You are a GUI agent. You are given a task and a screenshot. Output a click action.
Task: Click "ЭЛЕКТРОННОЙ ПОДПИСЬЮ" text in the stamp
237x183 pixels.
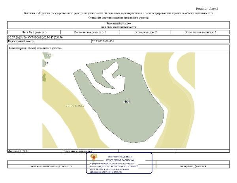click(x=120, y=161)
